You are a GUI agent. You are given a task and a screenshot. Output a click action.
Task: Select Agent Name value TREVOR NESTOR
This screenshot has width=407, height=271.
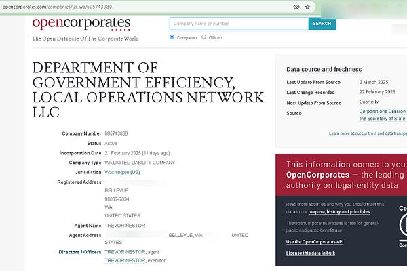125,226
